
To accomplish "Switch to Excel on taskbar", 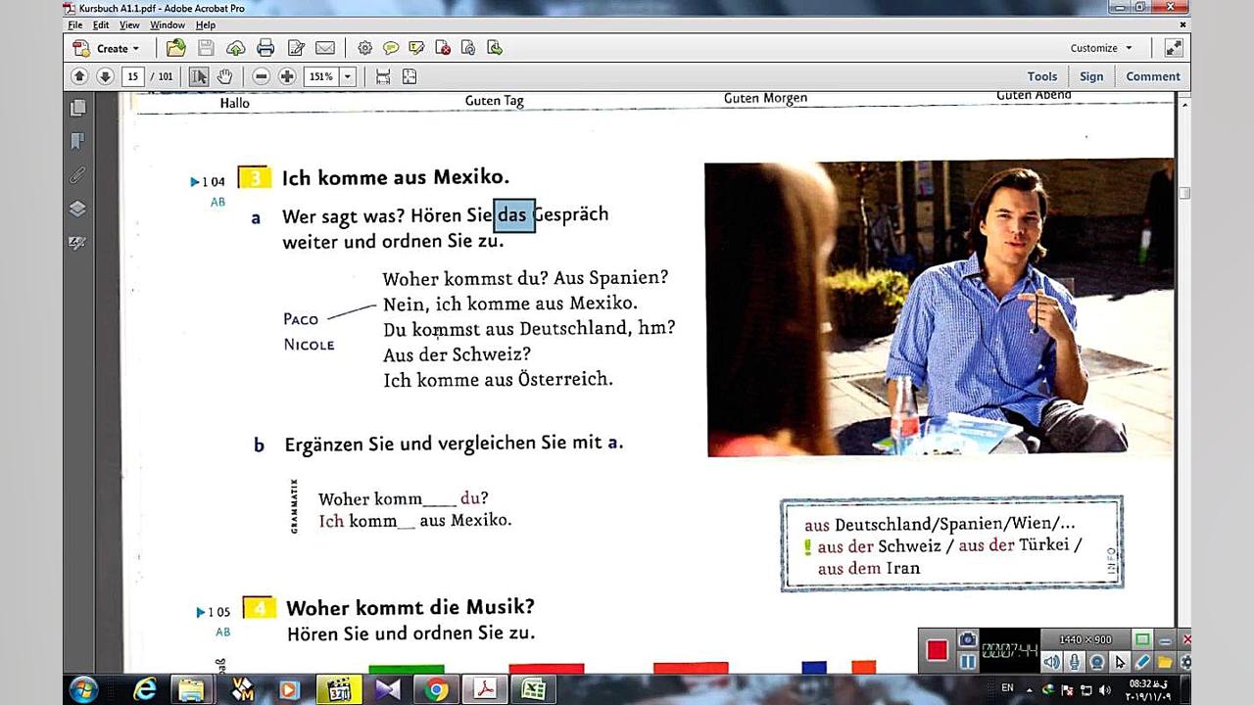I will tap(533, 690).
